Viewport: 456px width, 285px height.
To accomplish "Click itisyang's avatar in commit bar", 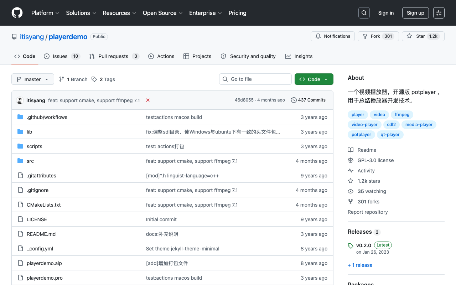I will click(x=20, y=100).
